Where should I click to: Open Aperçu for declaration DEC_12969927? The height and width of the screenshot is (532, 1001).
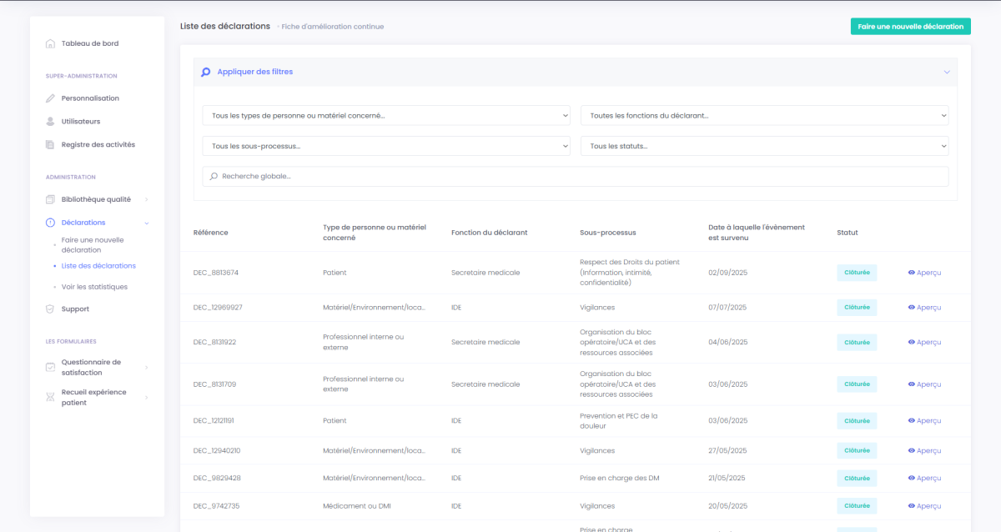924,308
